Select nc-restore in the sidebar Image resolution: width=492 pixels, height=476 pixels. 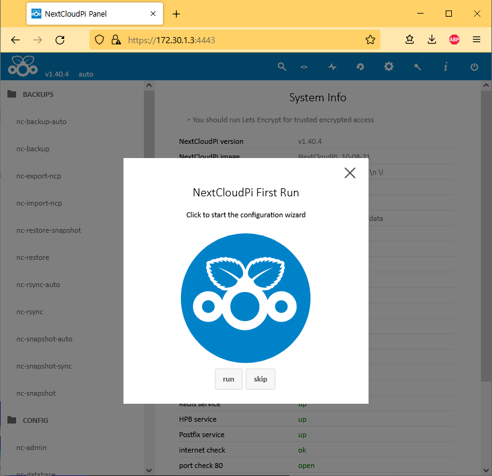tap(33, 257)
